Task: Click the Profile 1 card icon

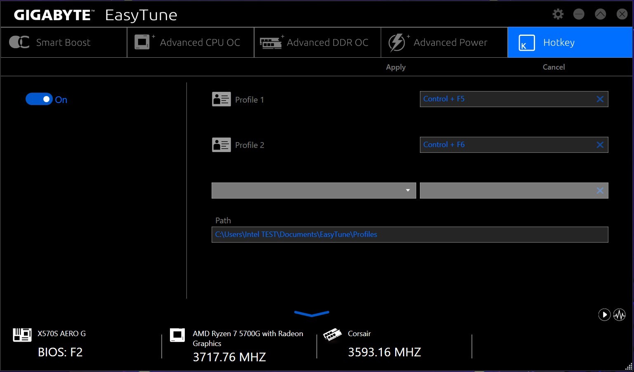Action: coord(222,99)
